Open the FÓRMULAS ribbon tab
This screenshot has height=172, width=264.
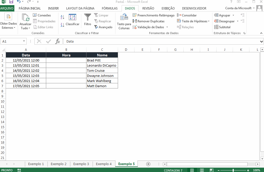[110, 8]
